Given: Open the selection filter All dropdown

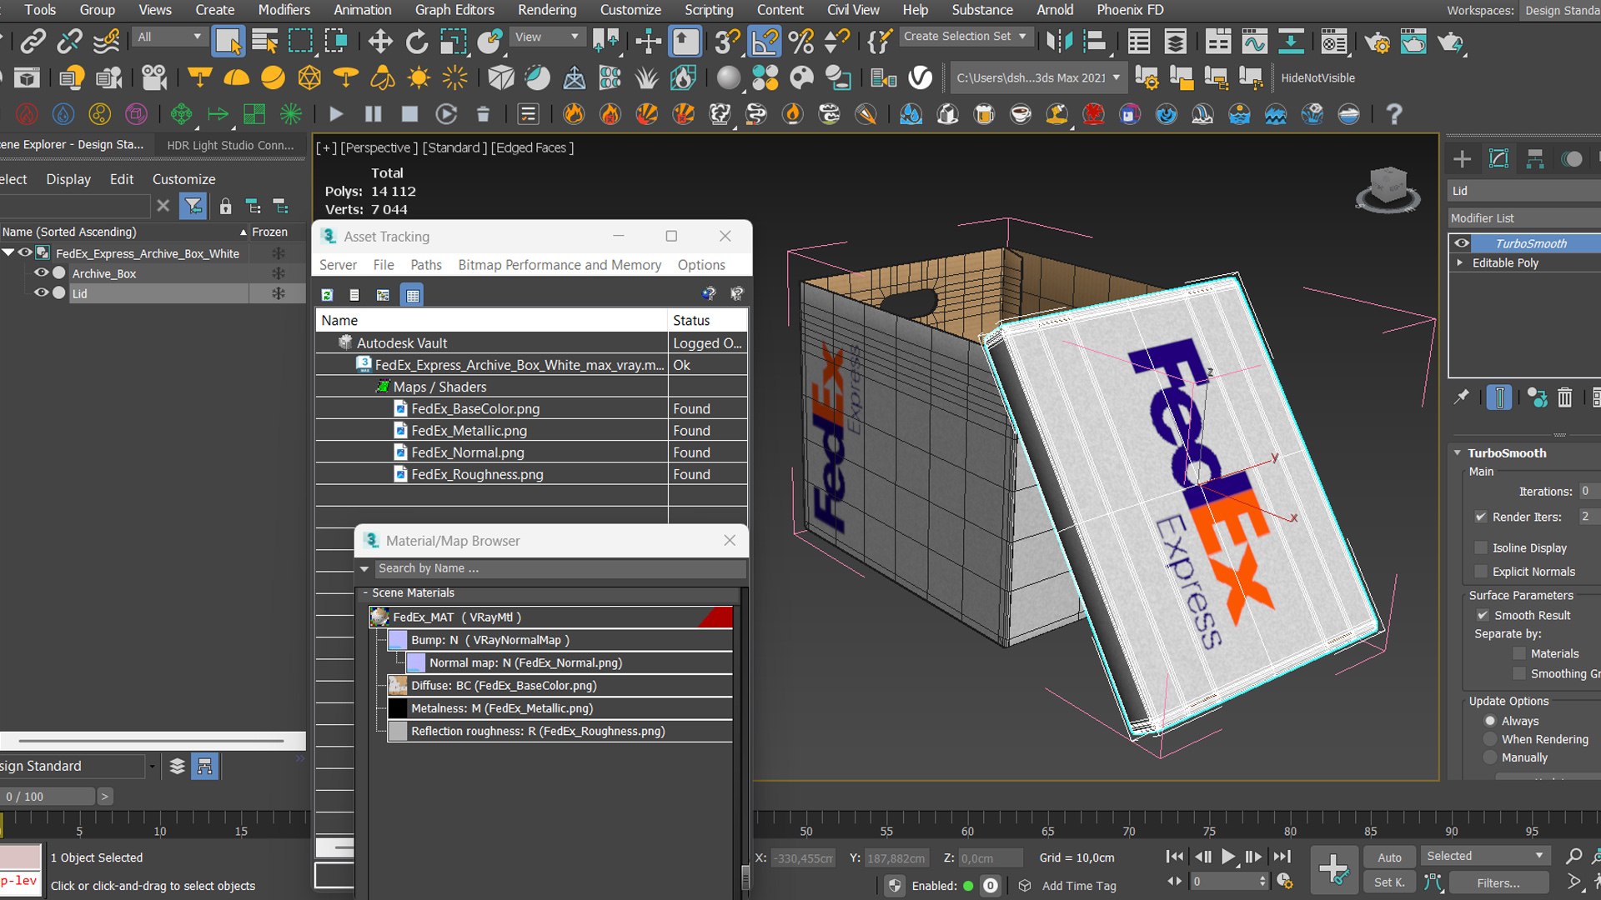Looking at the screenshot, I should (x=169, y=37).
